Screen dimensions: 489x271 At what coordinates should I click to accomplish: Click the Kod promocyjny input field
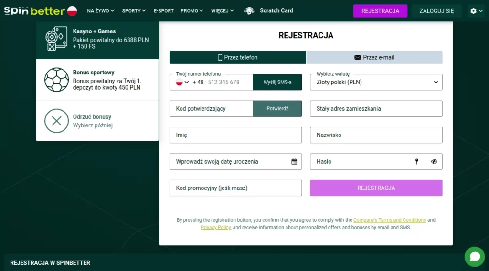click(x=235, y=188)
